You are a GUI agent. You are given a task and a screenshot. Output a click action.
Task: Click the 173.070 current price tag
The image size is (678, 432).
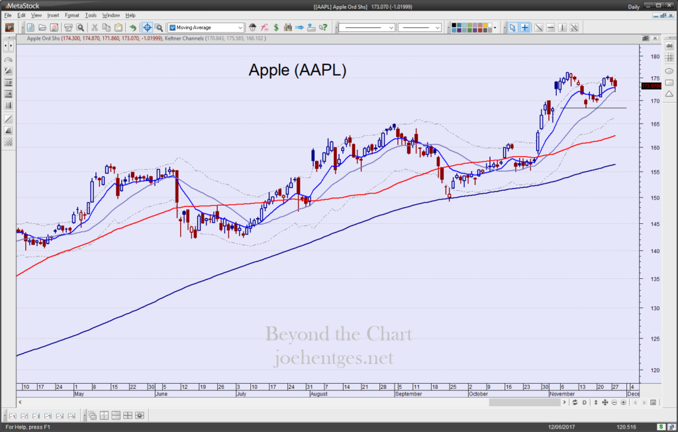[651, 86]
